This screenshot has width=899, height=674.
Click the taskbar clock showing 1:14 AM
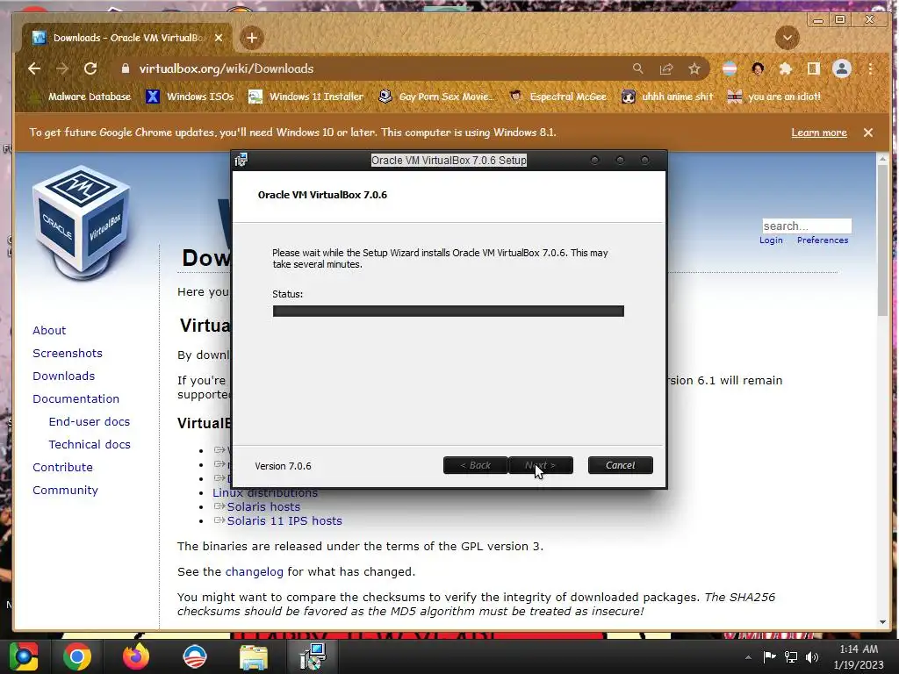859,656
